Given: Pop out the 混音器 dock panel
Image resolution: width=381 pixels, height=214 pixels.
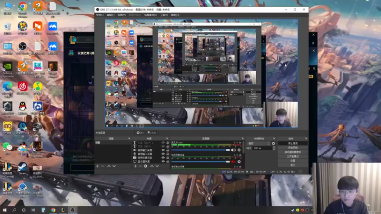Looking at the screenshot, I should (x=242, y=138).
